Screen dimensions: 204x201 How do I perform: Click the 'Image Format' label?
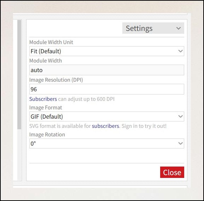point(46,108)
